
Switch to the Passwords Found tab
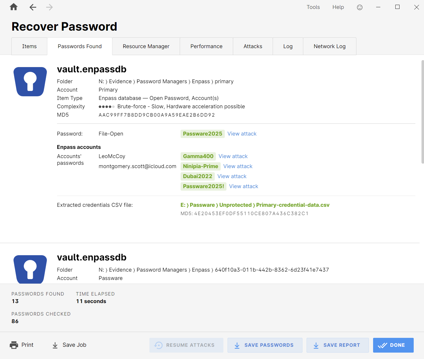80,46
